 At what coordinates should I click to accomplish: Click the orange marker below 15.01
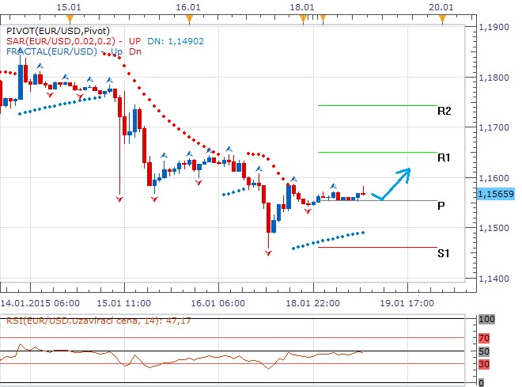pyautogui.click(x=70, y=17)
